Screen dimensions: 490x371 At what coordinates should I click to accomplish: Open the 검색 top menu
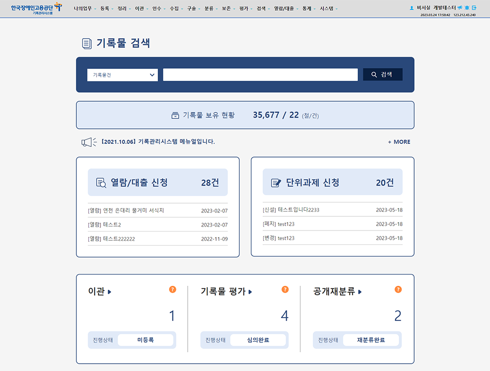pos(263,9)
